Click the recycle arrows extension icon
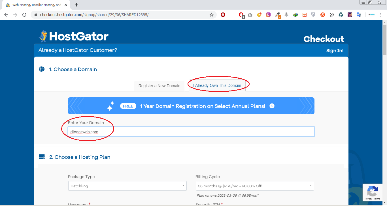This screenshot has width=387, height=206. (x=341, y=15)
